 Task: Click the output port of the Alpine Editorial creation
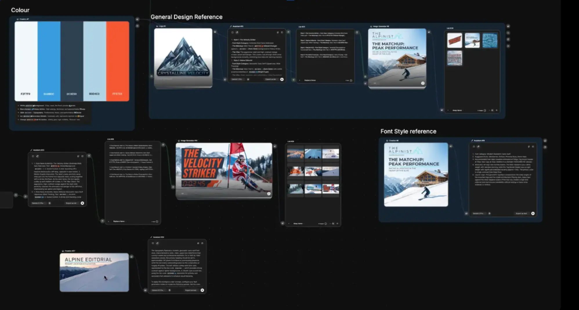point(131,257)
